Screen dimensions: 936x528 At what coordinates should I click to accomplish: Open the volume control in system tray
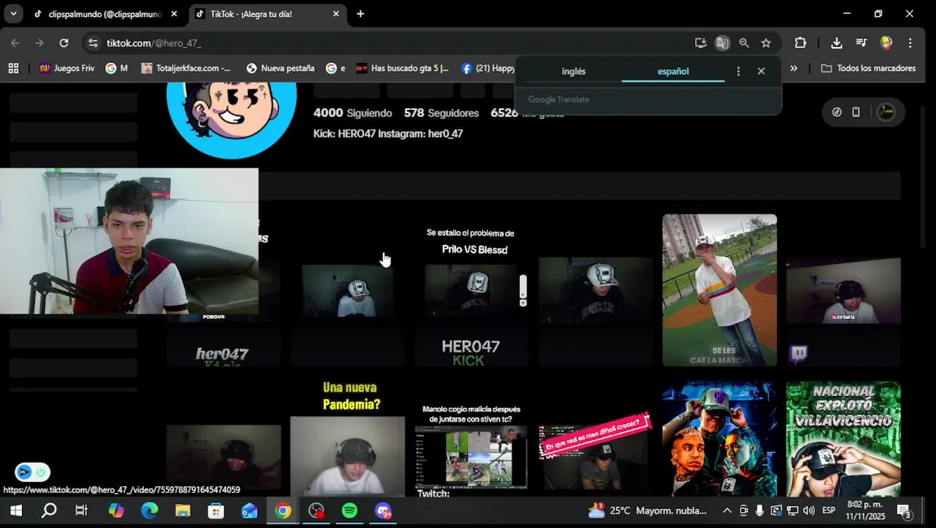click(809, 510)
